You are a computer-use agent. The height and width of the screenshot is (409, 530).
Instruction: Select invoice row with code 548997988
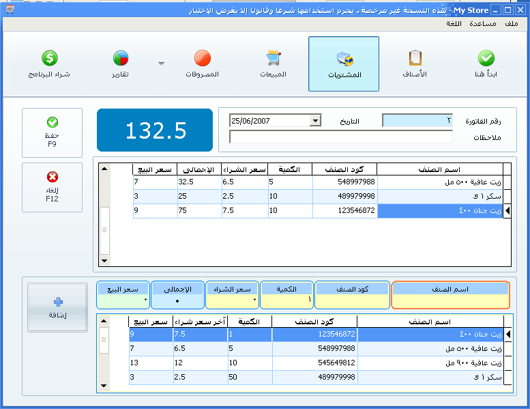tap(318, 182)
